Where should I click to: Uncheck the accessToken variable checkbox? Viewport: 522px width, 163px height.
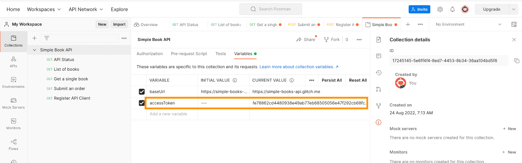(142, 103)
